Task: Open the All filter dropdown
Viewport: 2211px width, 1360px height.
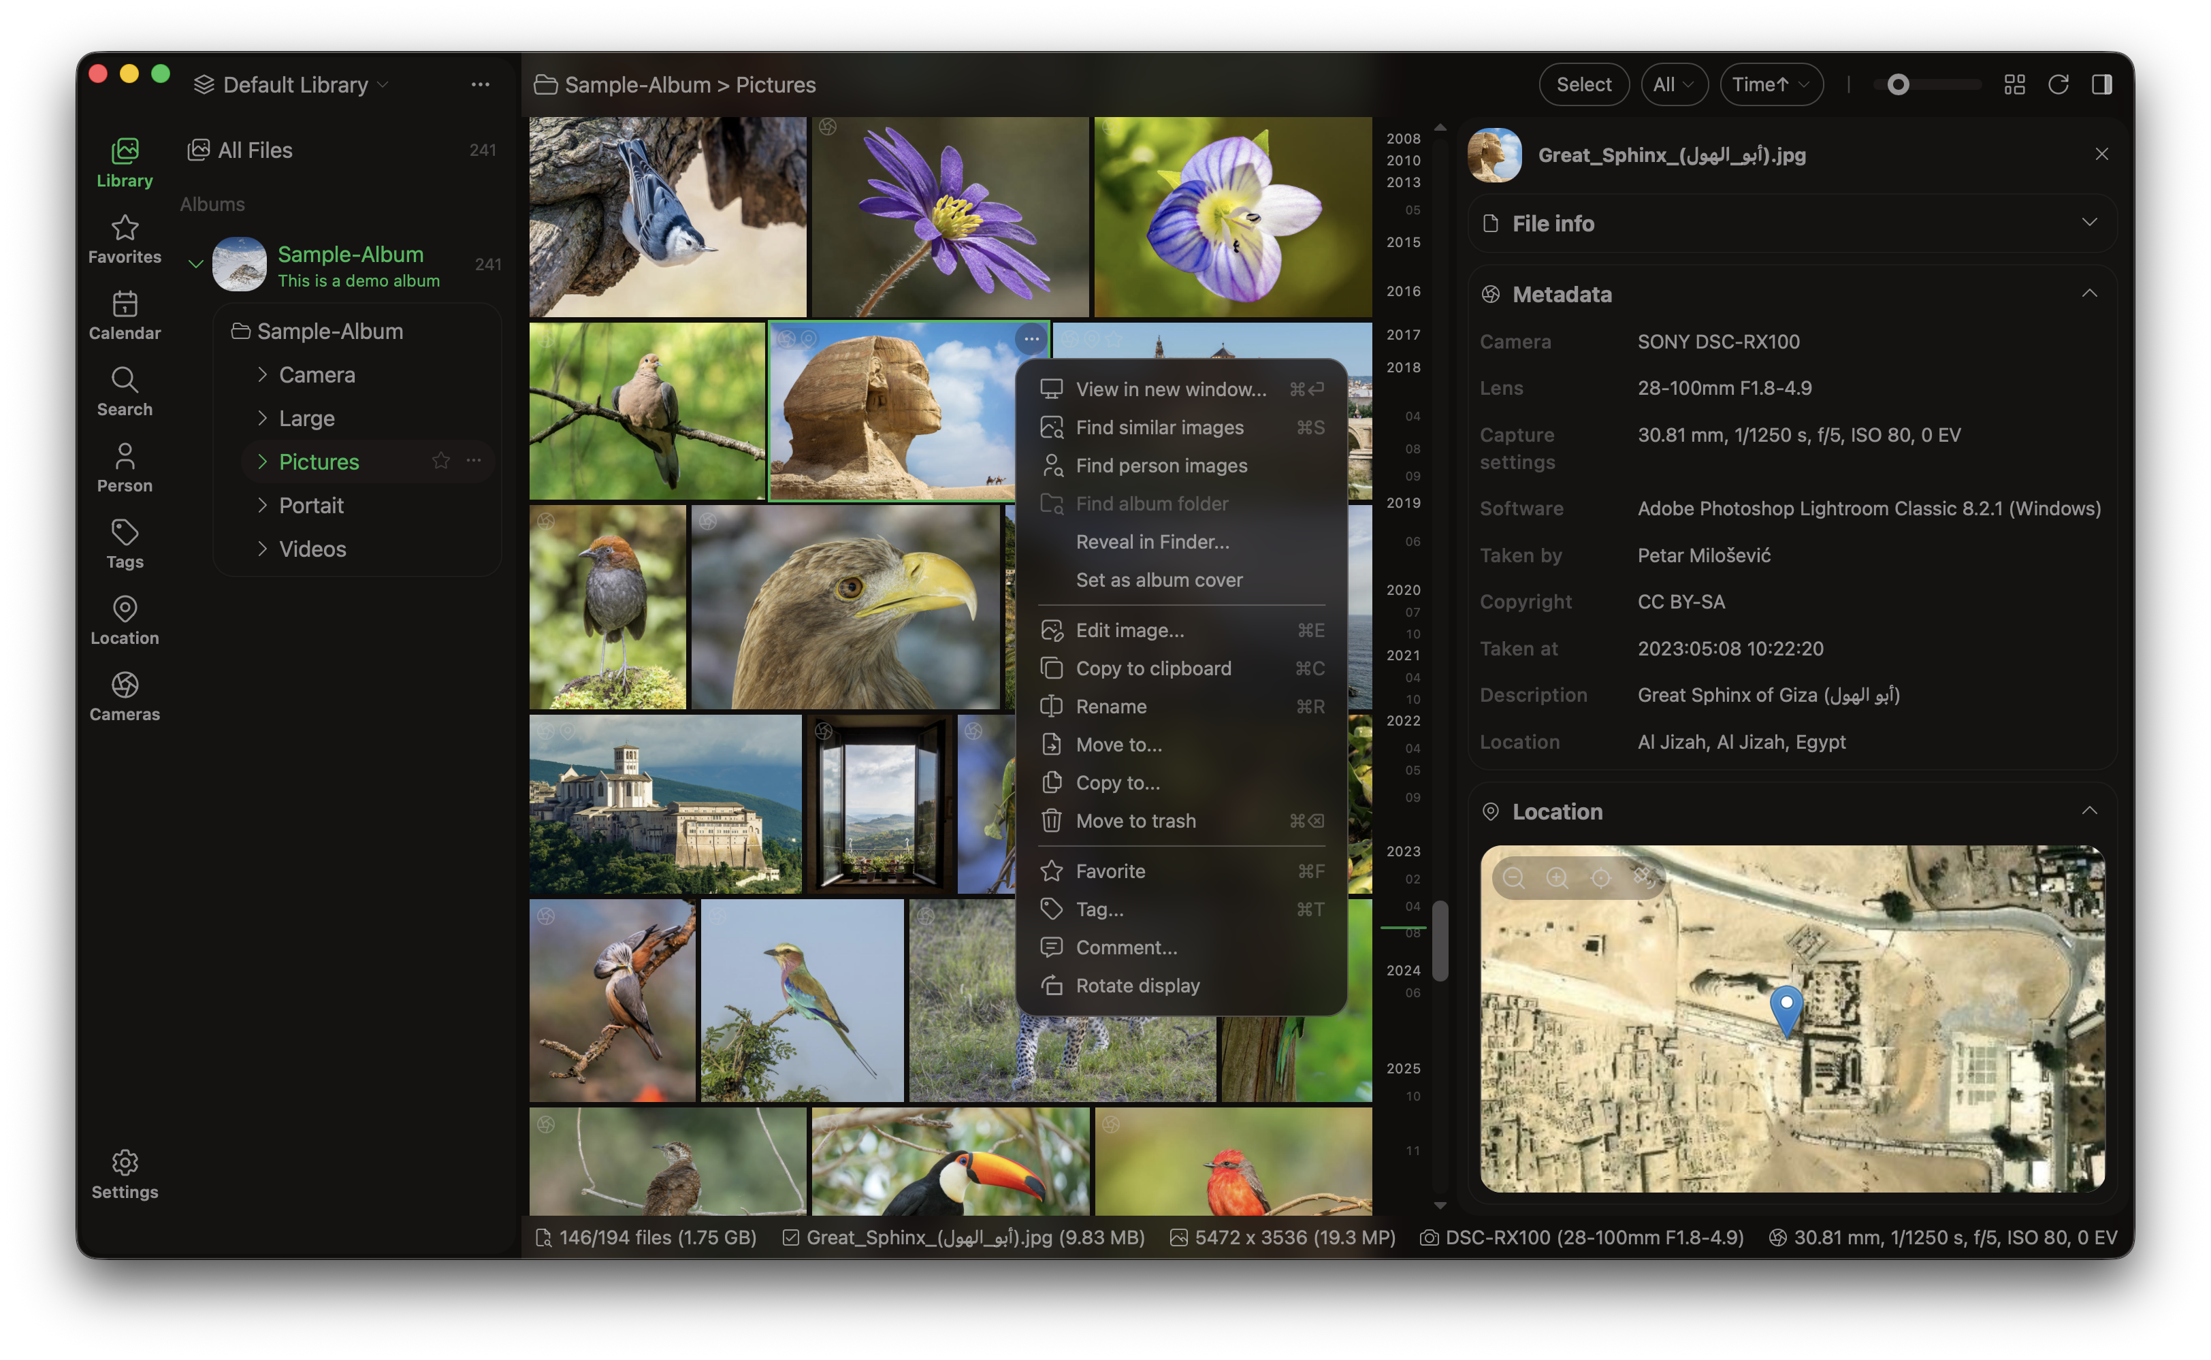Action: pos(1673,84)
